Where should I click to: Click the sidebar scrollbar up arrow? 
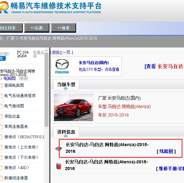(x=46, y=50)
